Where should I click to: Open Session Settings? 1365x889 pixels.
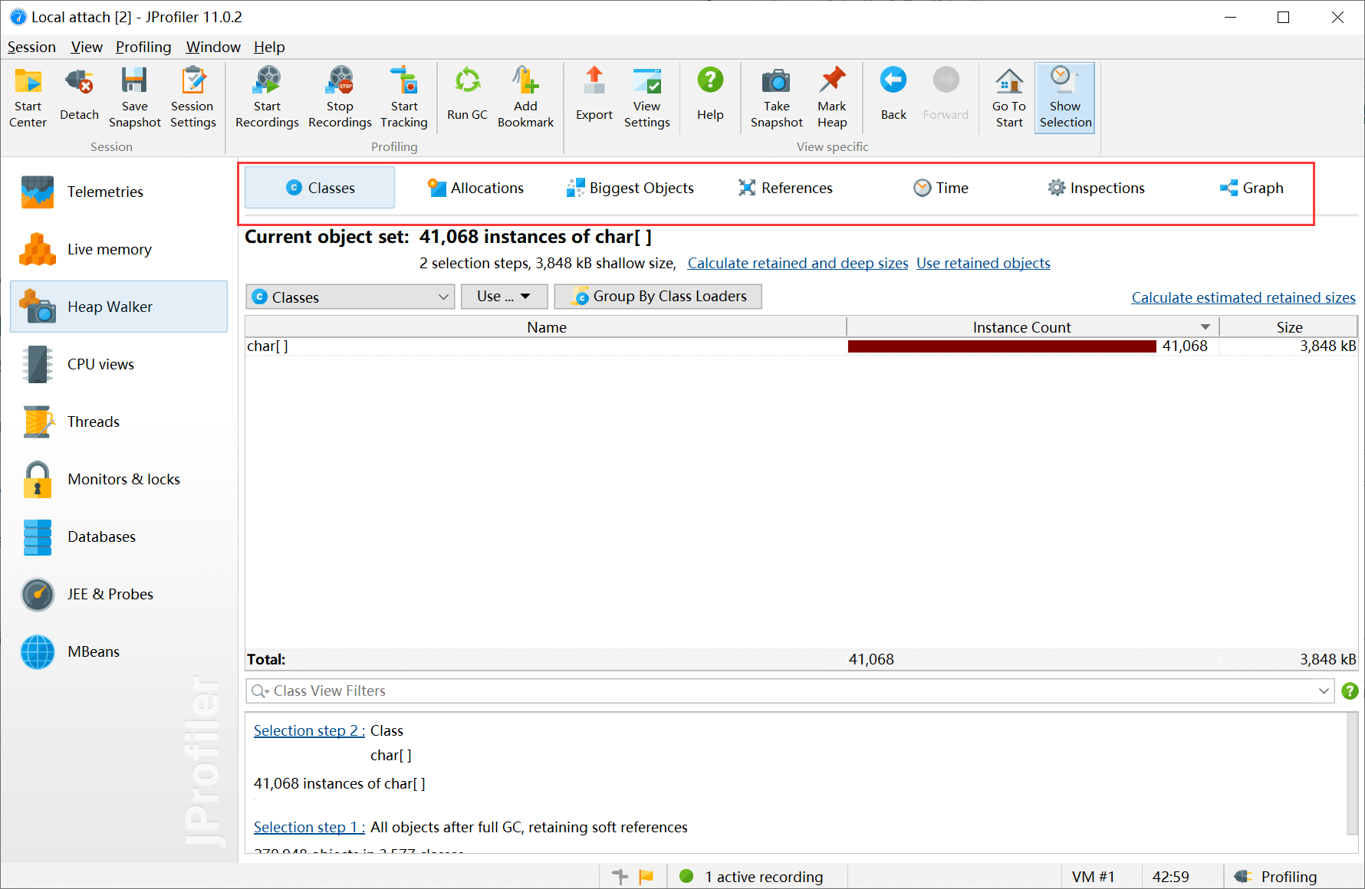(192, 98)
